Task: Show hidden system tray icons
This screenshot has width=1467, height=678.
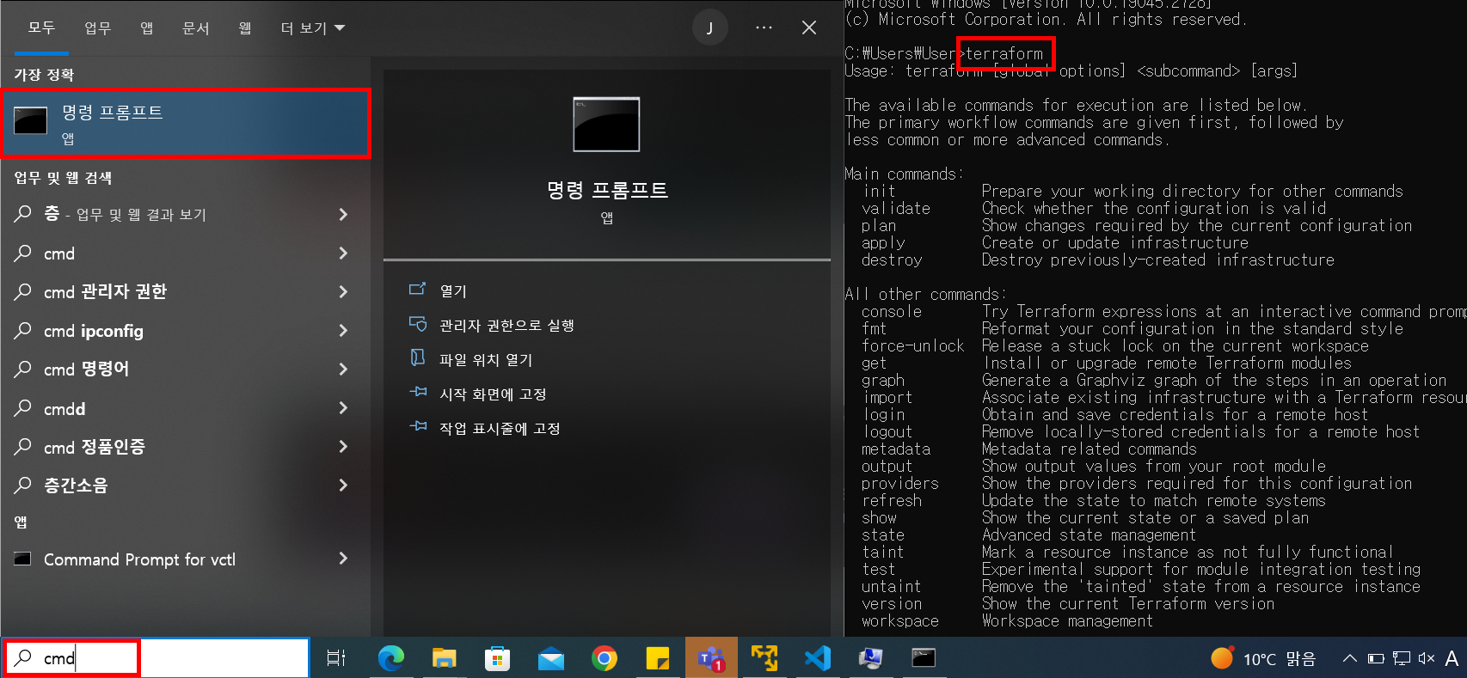Action: click(1349, 659)
